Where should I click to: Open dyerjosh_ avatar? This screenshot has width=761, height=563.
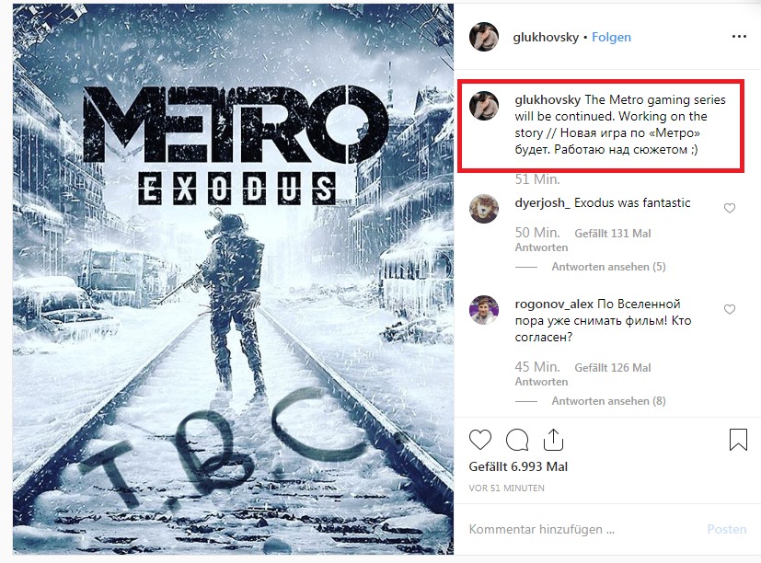pos(484,208)
